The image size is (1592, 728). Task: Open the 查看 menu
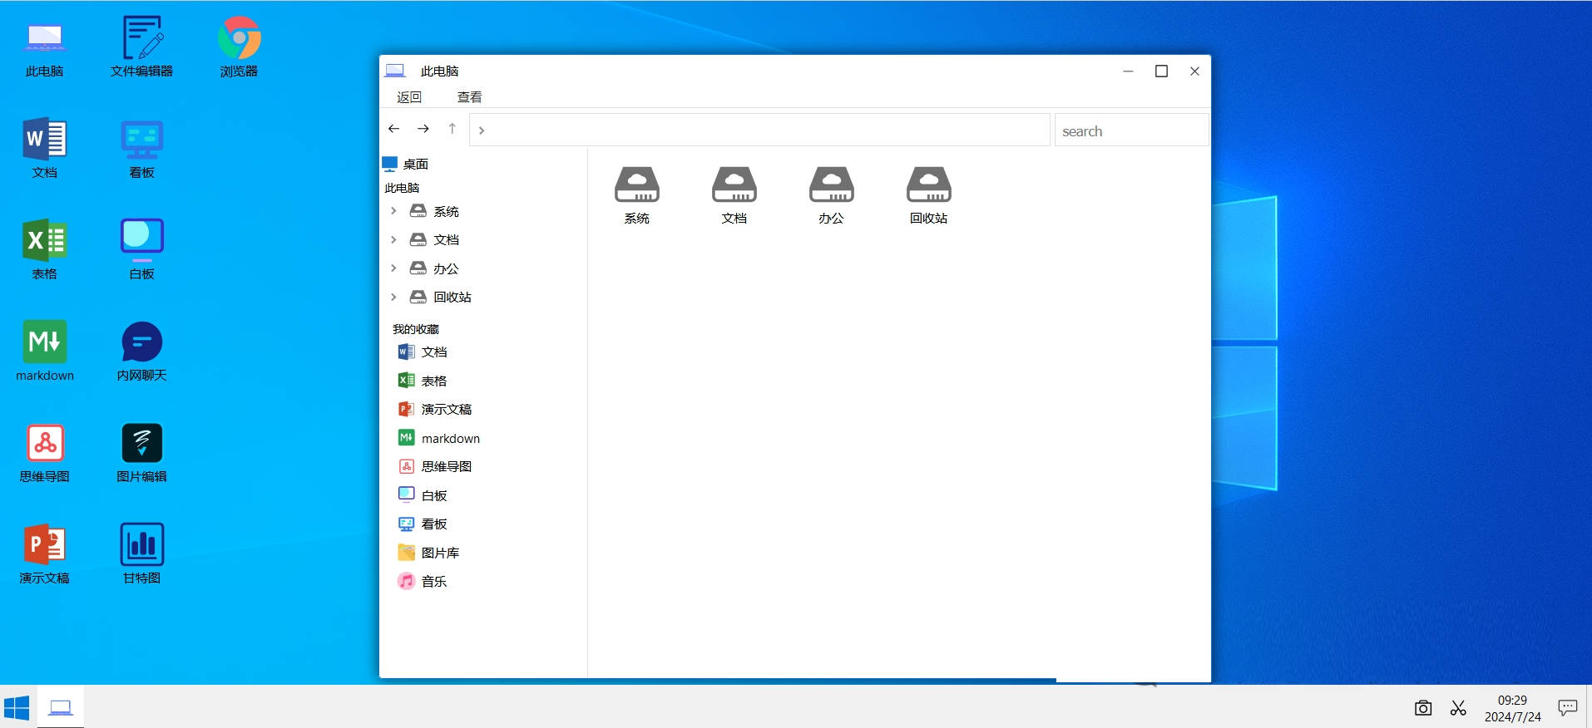click(469, 97)
